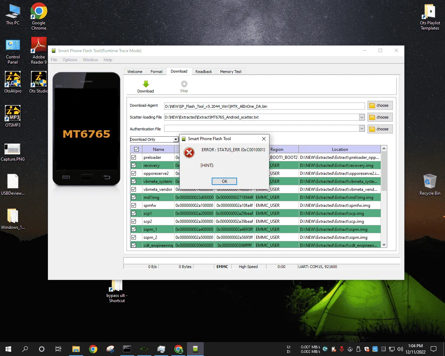Click the Download-Agent path input field
The height and width of the screenshot is (356, 445).
coord(265,106)
